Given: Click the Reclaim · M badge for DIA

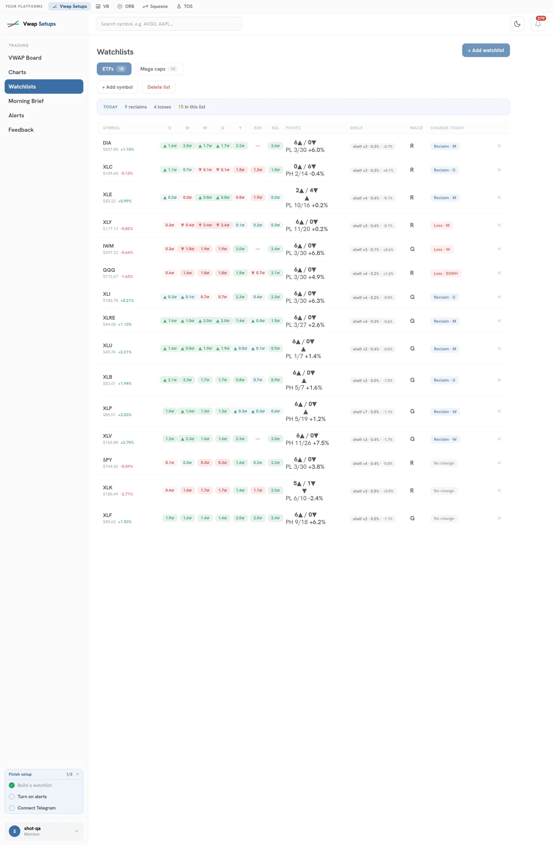Looking at the screenshot, I should pyautogui.click(x=445, y=146).
